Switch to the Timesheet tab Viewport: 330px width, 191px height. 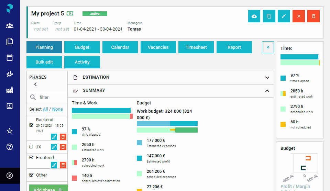196,47
